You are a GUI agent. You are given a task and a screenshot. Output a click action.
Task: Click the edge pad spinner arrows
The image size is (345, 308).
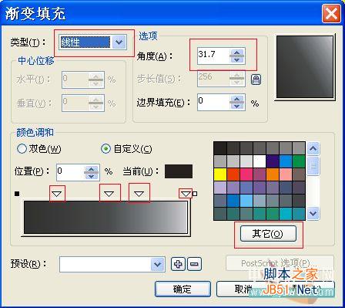tap(236, 102)
